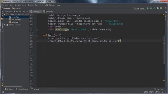Open Project panel settings gear icon
The height and width of the screenshot is (94, 168).
(x=24, y=11)
